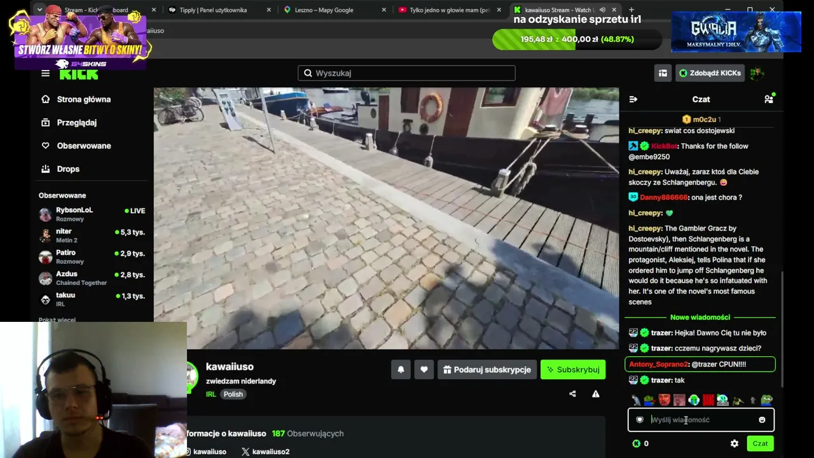814x458 pixels.
Task: Click Antony_Soprano2 username in chat
Action: coord(659,364)
